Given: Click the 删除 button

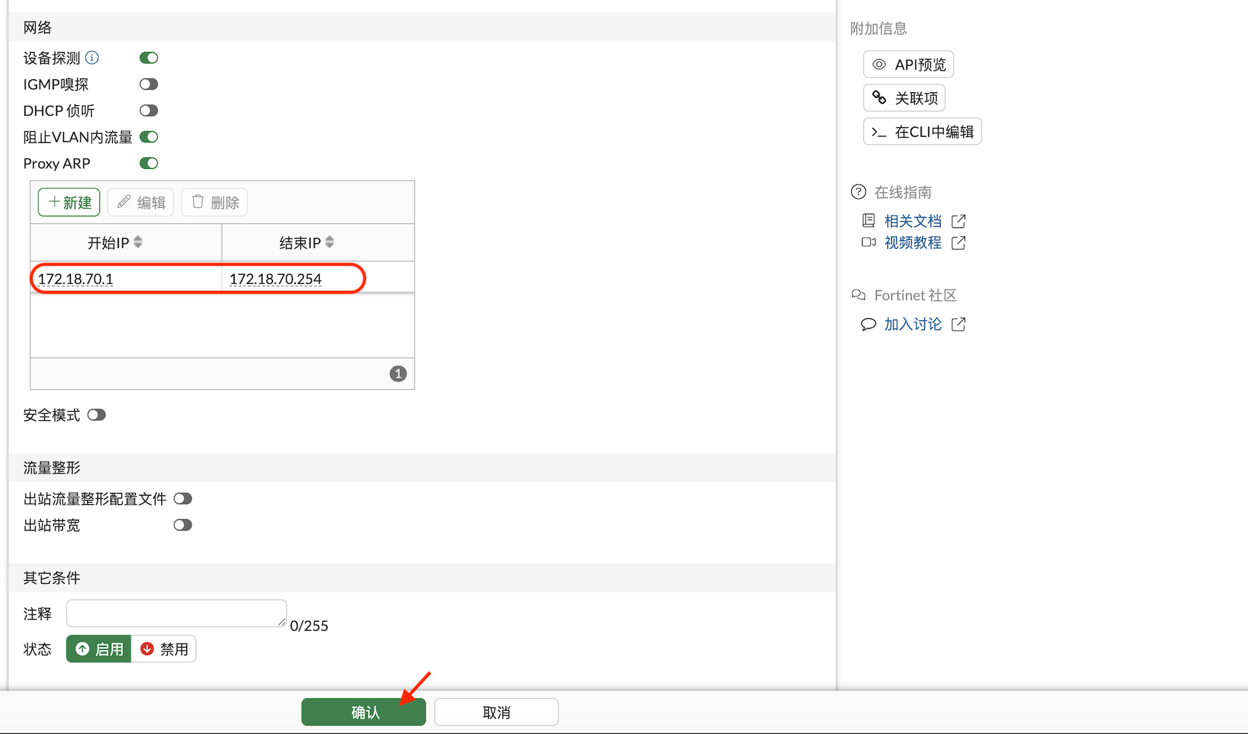Looking at the screenshot, I should (x=214, y=202).
